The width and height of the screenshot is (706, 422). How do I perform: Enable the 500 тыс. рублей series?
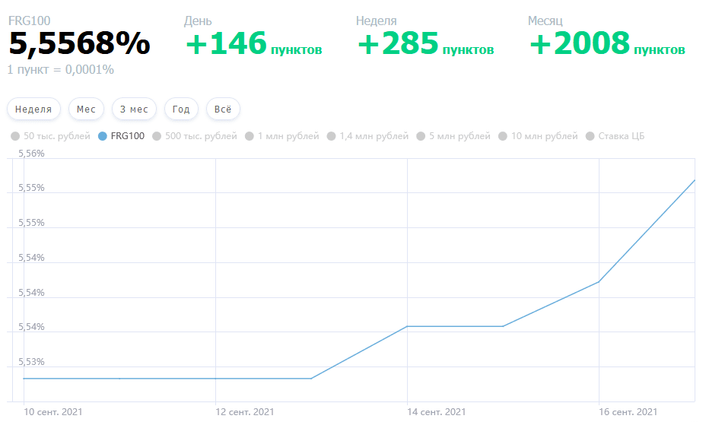tap(195, 136)
